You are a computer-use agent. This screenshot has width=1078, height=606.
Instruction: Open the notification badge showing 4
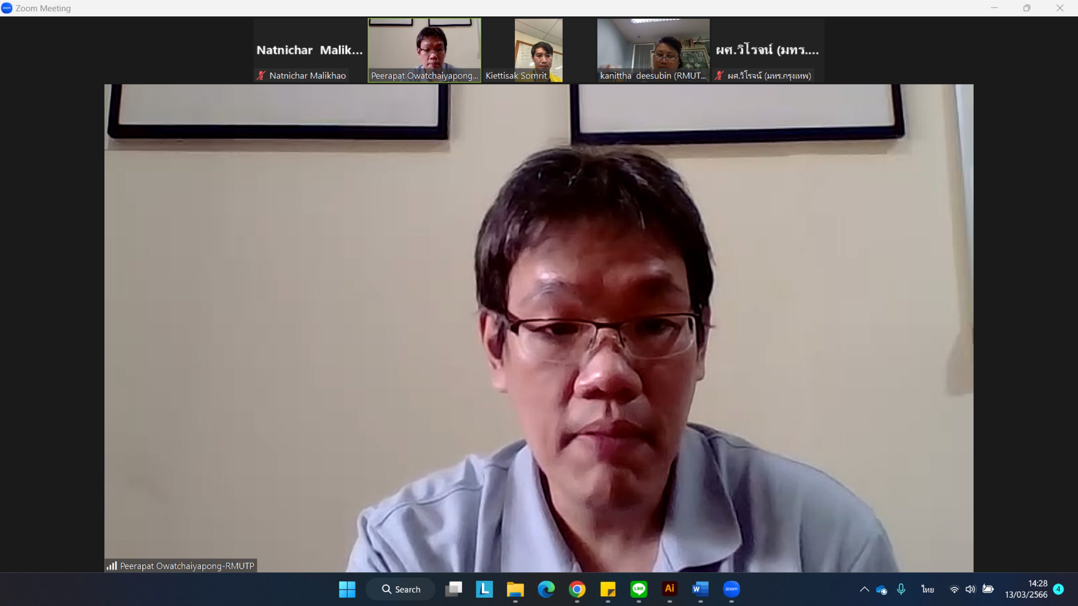(1058, 589)
